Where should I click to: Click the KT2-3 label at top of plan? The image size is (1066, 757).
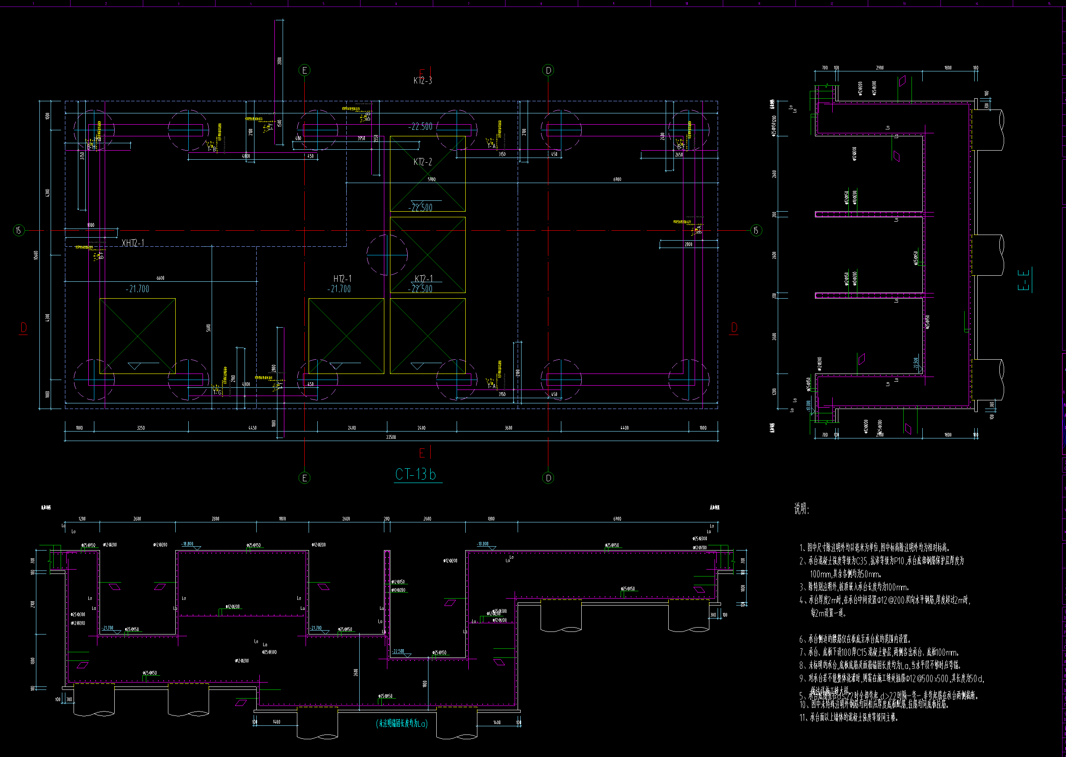pyautogui.click(x=423, y=81)
